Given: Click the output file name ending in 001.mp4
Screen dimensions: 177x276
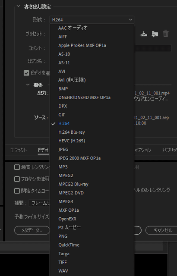Looking at the screenshot, I should [x=152, y=93].
